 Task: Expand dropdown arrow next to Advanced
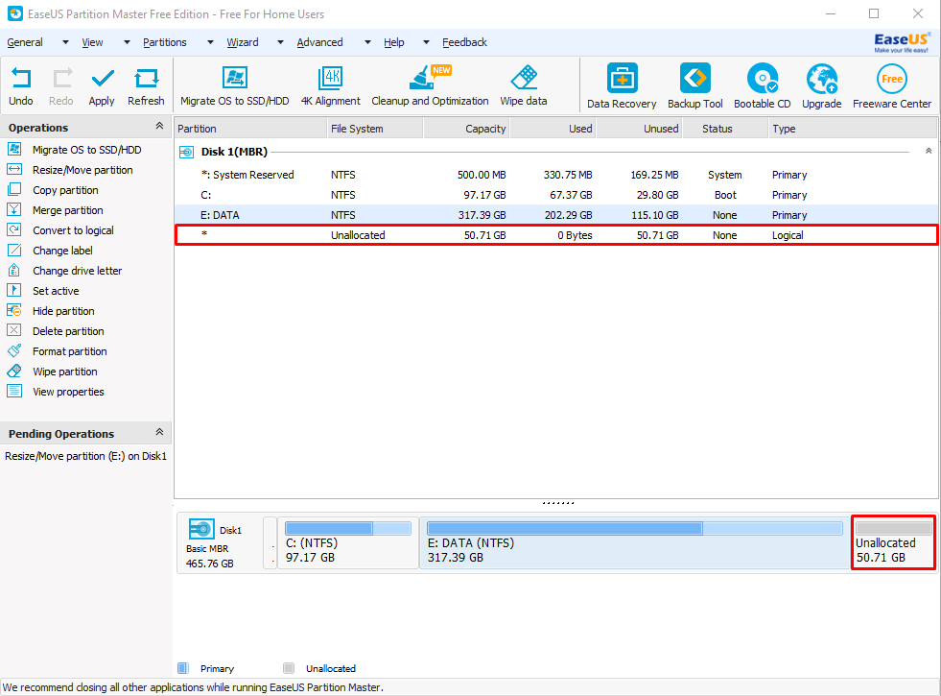[367, 42]
